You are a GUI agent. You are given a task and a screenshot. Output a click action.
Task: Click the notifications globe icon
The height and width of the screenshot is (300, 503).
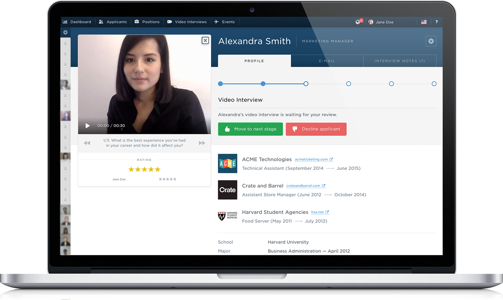click(x=358, y=22)
